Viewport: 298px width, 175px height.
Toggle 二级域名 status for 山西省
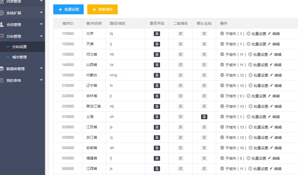(180, 65)
